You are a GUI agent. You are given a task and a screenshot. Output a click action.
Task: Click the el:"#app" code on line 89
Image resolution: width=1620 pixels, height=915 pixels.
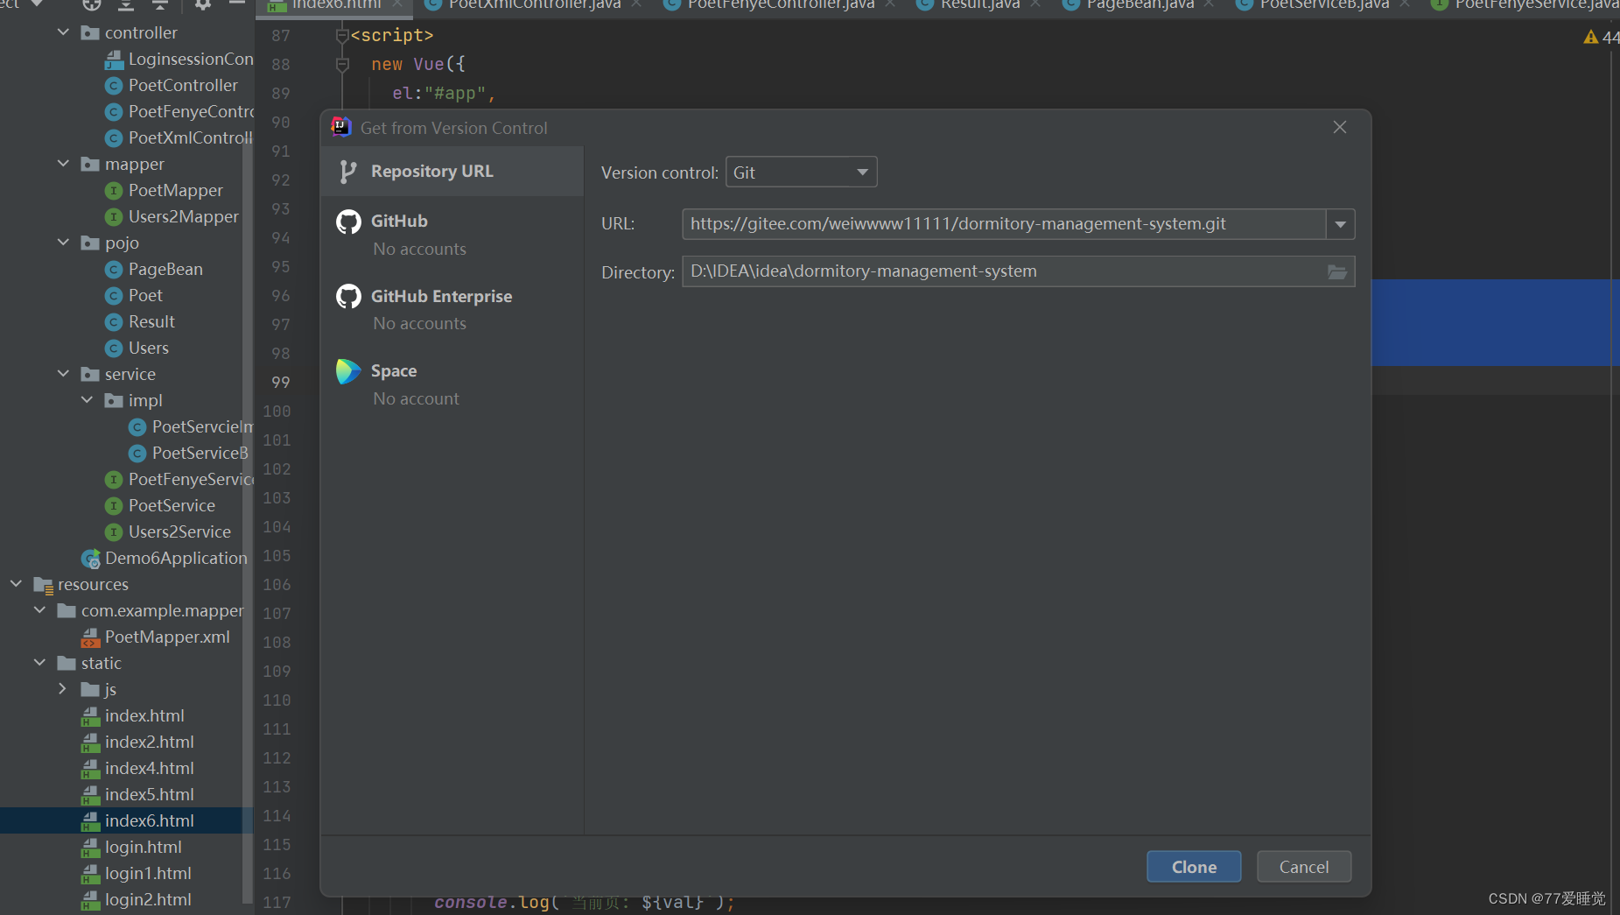pyautogui.click(x=444, y=94)
